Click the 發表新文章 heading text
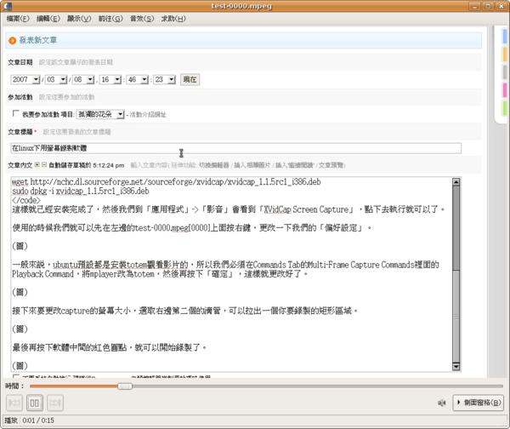 [x=38, y=40]
